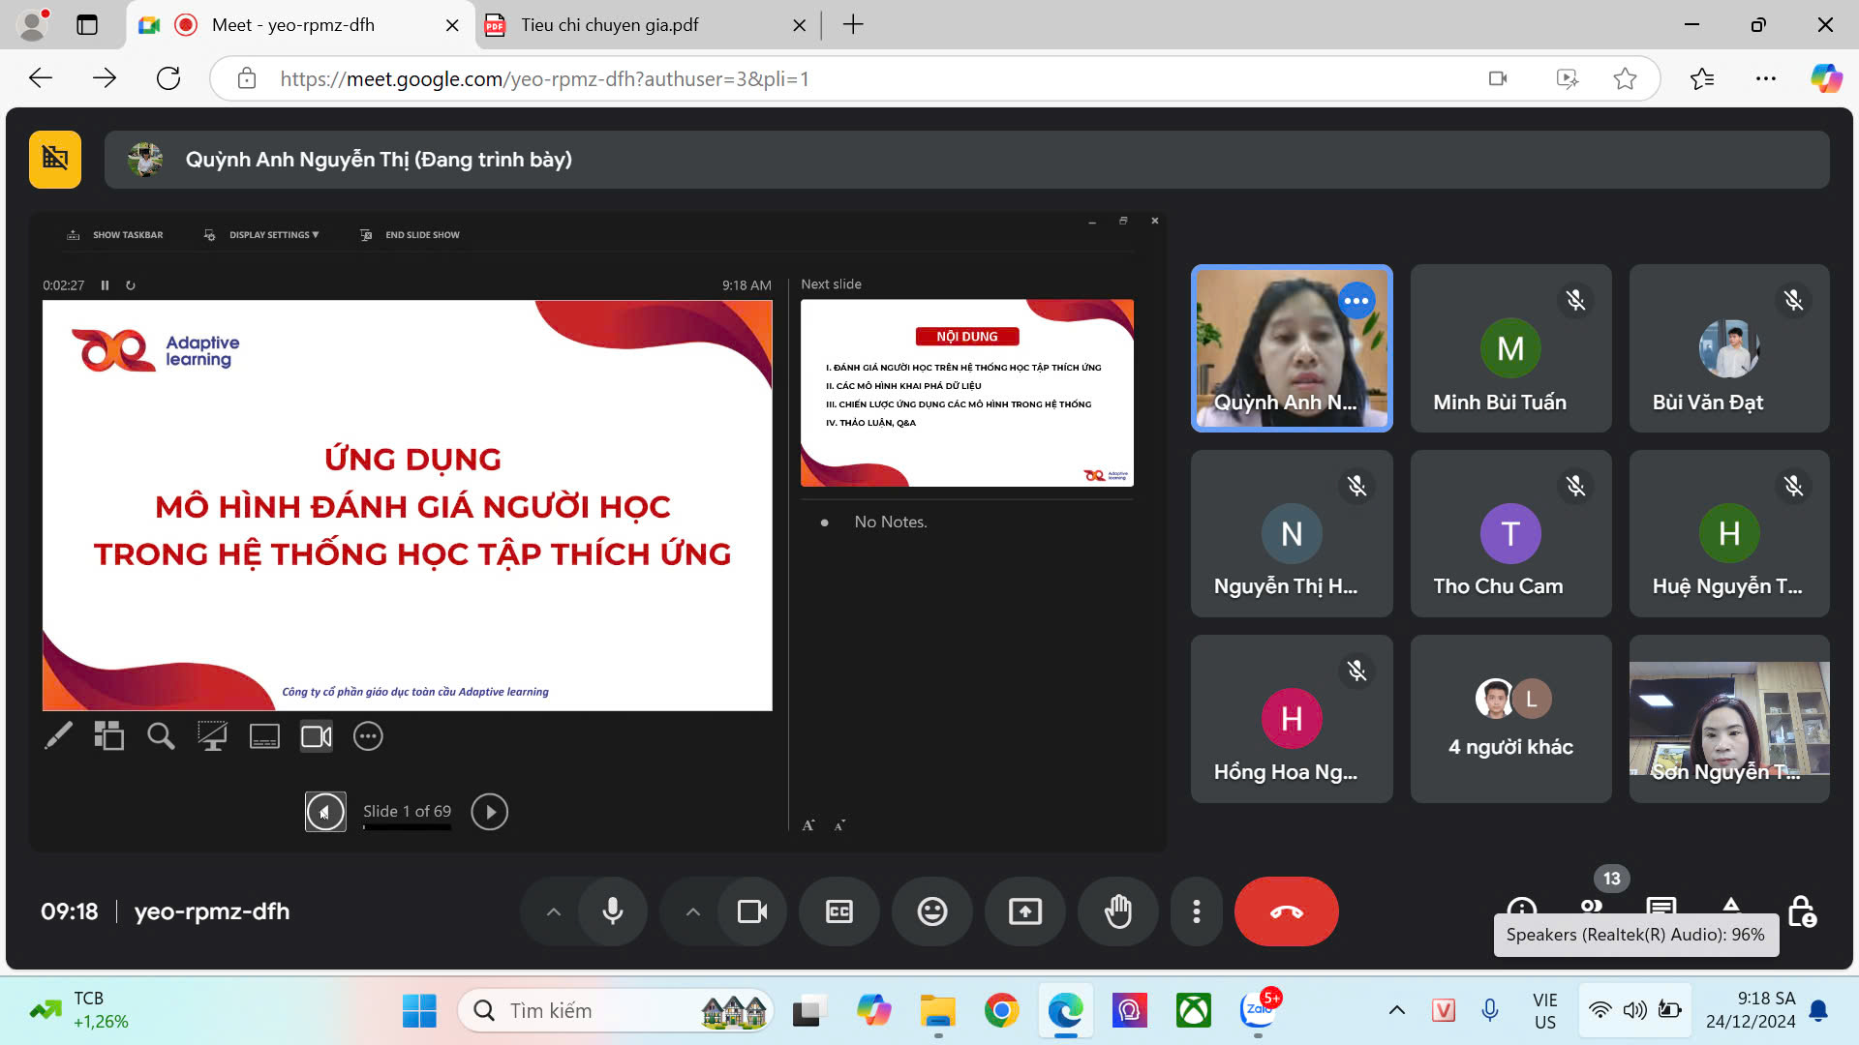The image size is (1859, 1045).
Task: Click the zoom into slide magnifier
Action: pos(161,736)
